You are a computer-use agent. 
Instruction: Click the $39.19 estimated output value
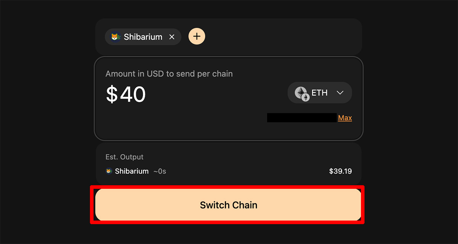[340, 171]
